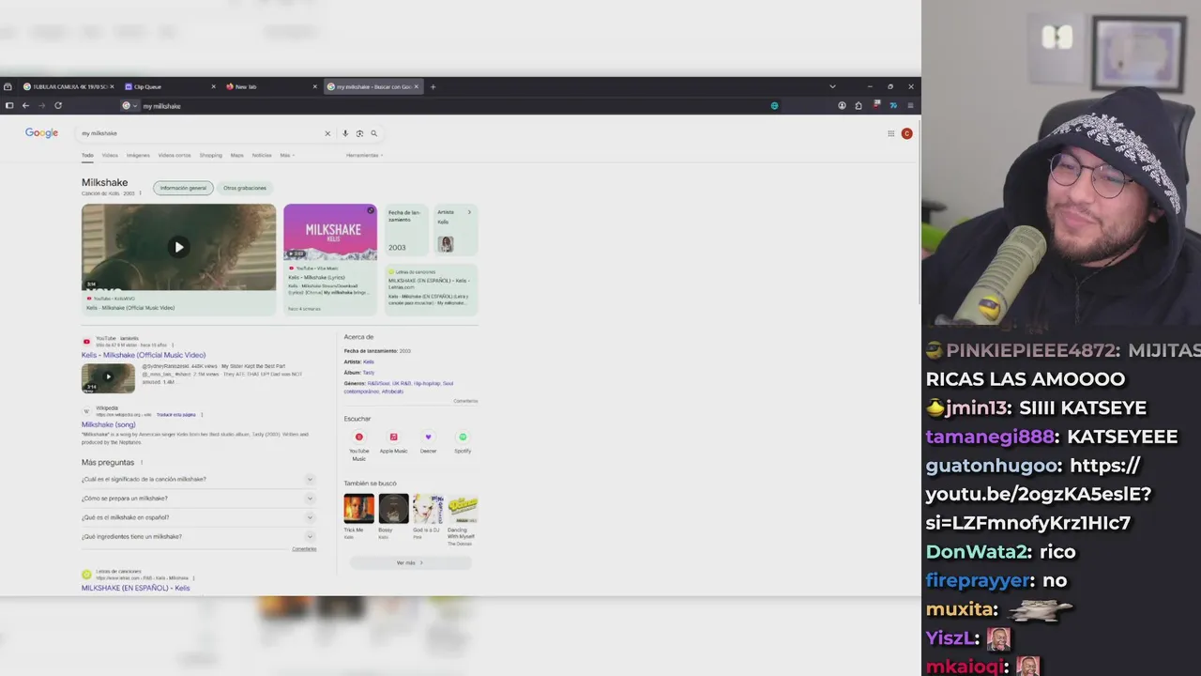
Task: Select the Videos cortos filter
Action: coord(175,155)
